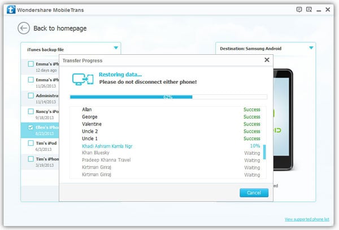Click the back arrow circle icon
This screenshot has height=230, width=339.
point(24,28)
